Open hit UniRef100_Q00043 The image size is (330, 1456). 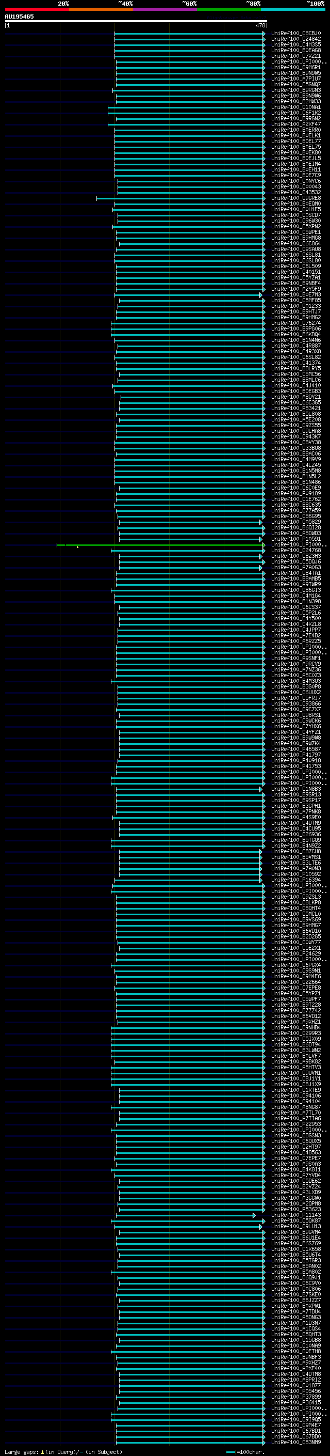[x=296, y=186]
